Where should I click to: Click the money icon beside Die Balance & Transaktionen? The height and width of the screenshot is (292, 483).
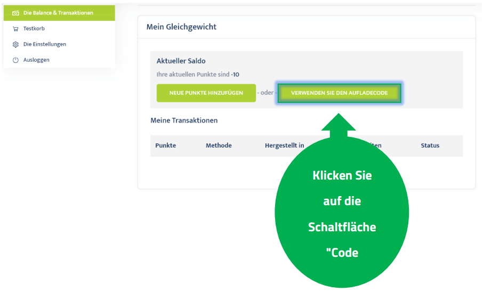point(15,13)
